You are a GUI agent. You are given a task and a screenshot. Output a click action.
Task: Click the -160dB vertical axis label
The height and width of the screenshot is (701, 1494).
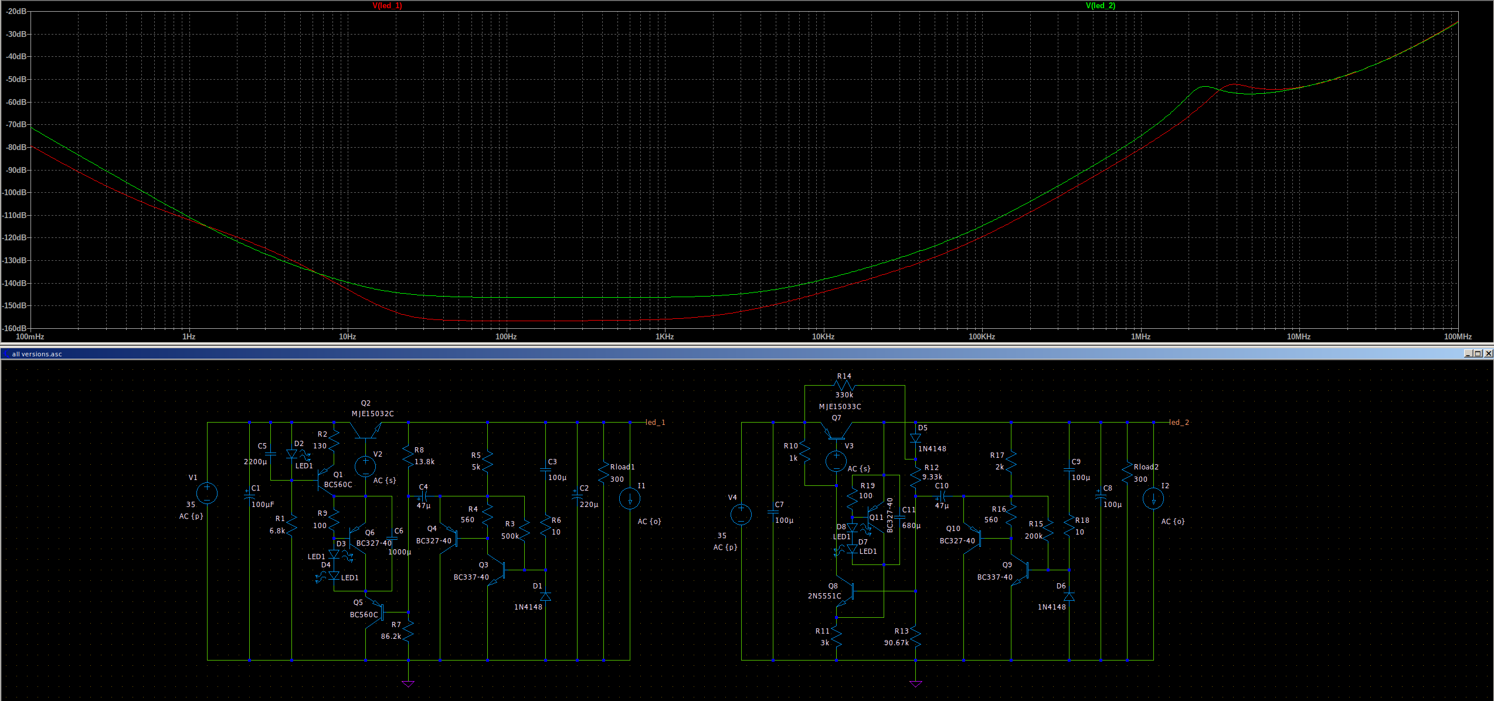click(x=15, y=328)
